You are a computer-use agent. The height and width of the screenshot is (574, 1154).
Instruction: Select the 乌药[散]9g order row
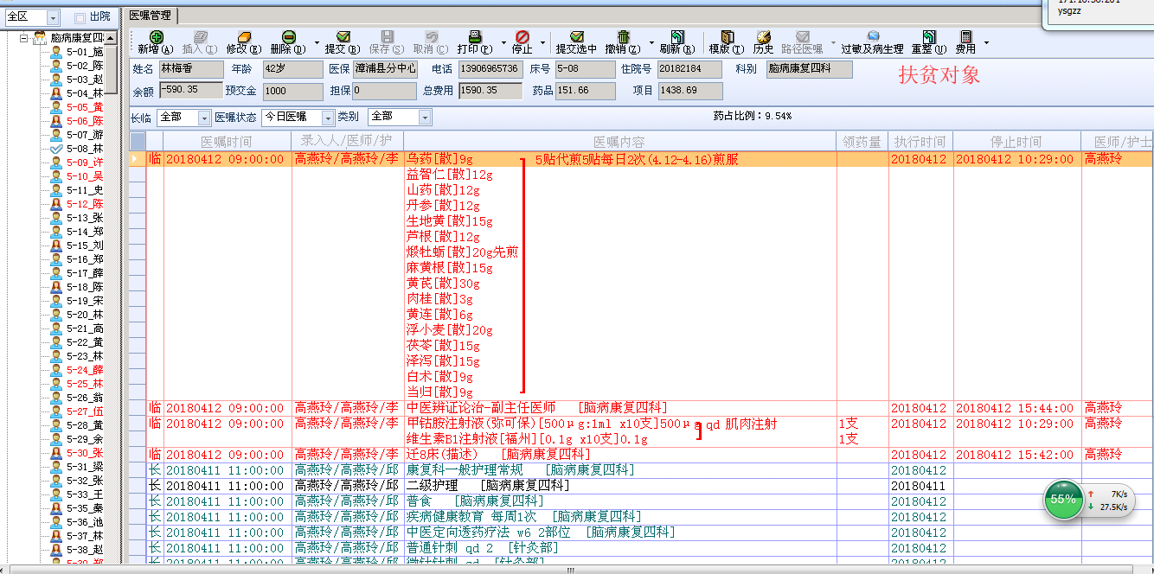[641, 159]
